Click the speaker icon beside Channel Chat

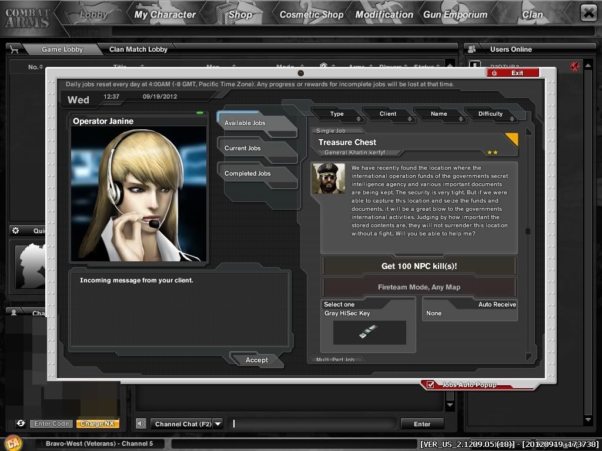point(141,423)
